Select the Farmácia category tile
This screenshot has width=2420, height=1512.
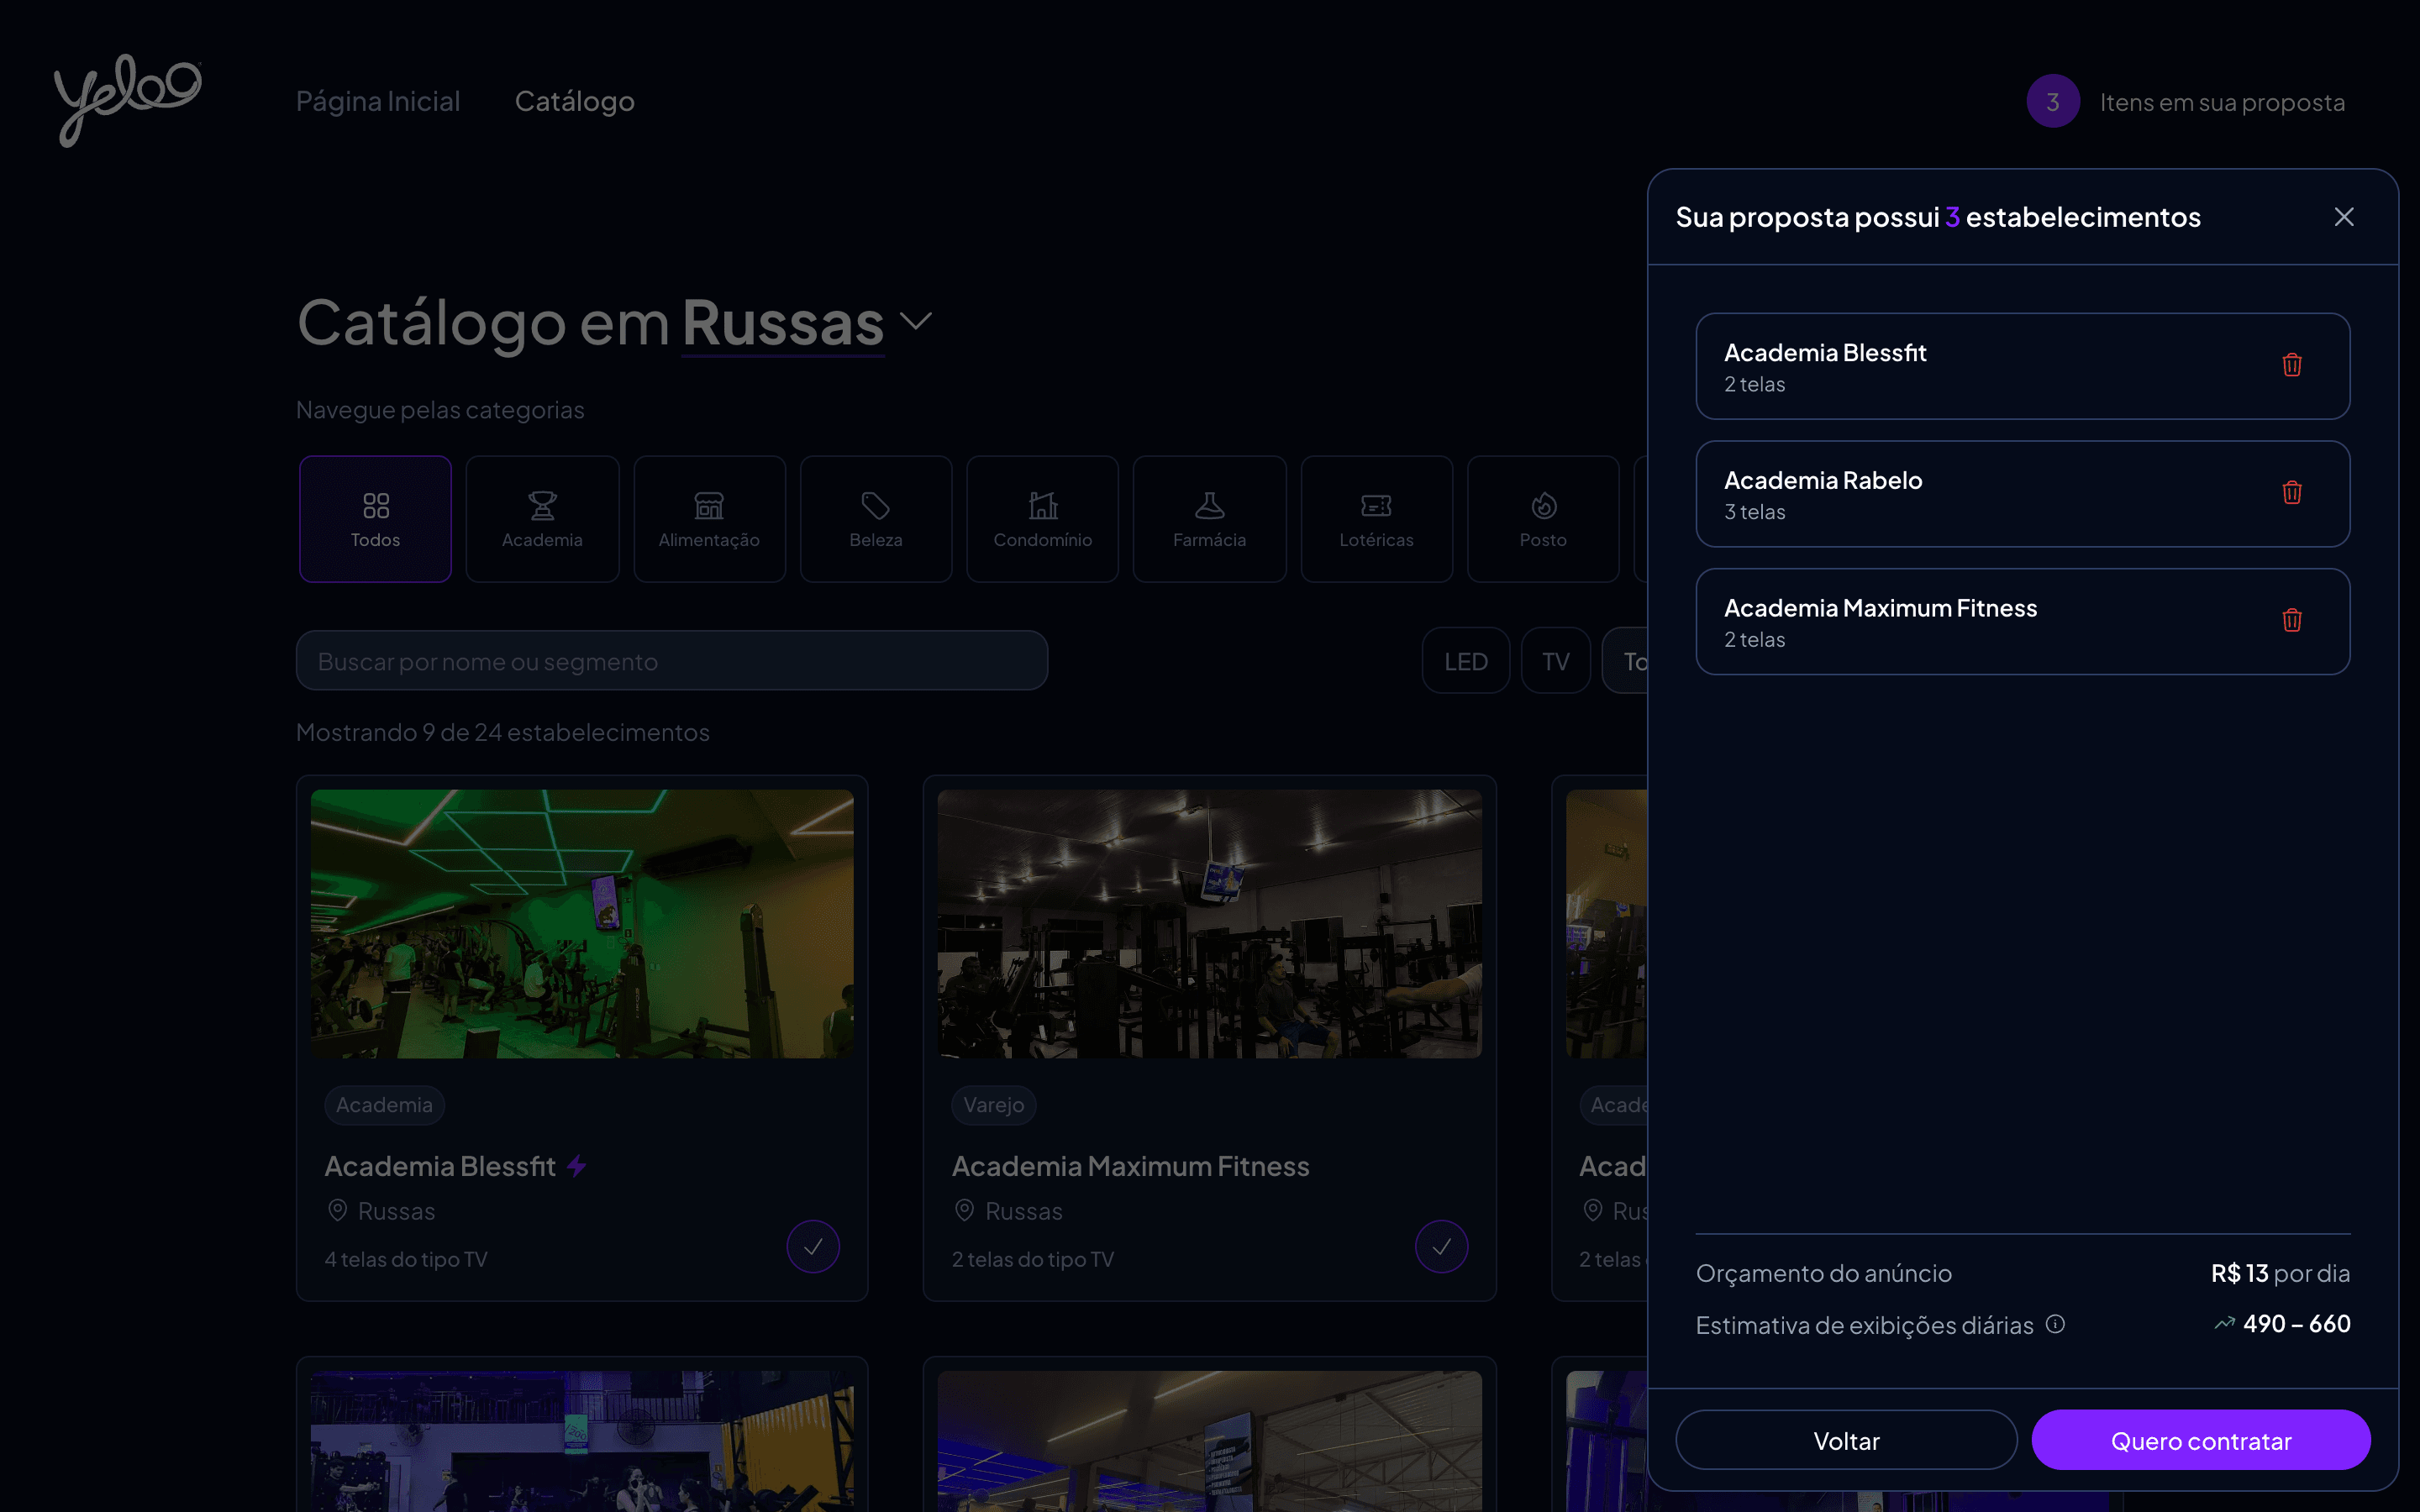coord(1210,519)
